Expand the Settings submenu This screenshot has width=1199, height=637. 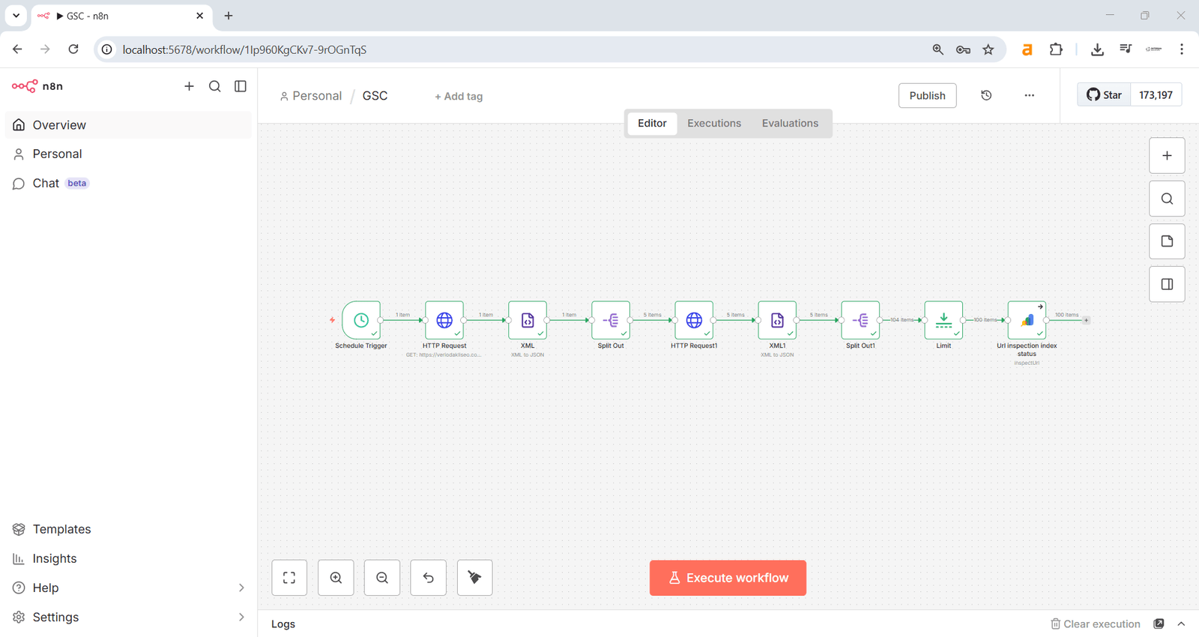tap(241, 617)
